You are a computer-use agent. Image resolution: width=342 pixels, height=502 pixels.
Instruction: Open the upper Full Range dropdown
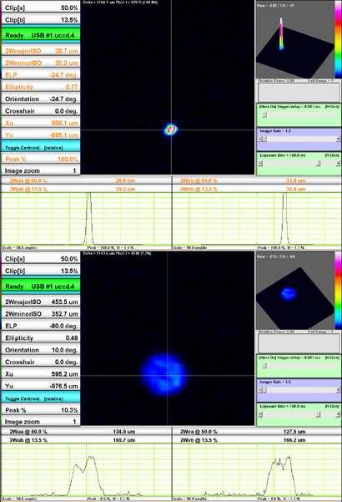320,81
